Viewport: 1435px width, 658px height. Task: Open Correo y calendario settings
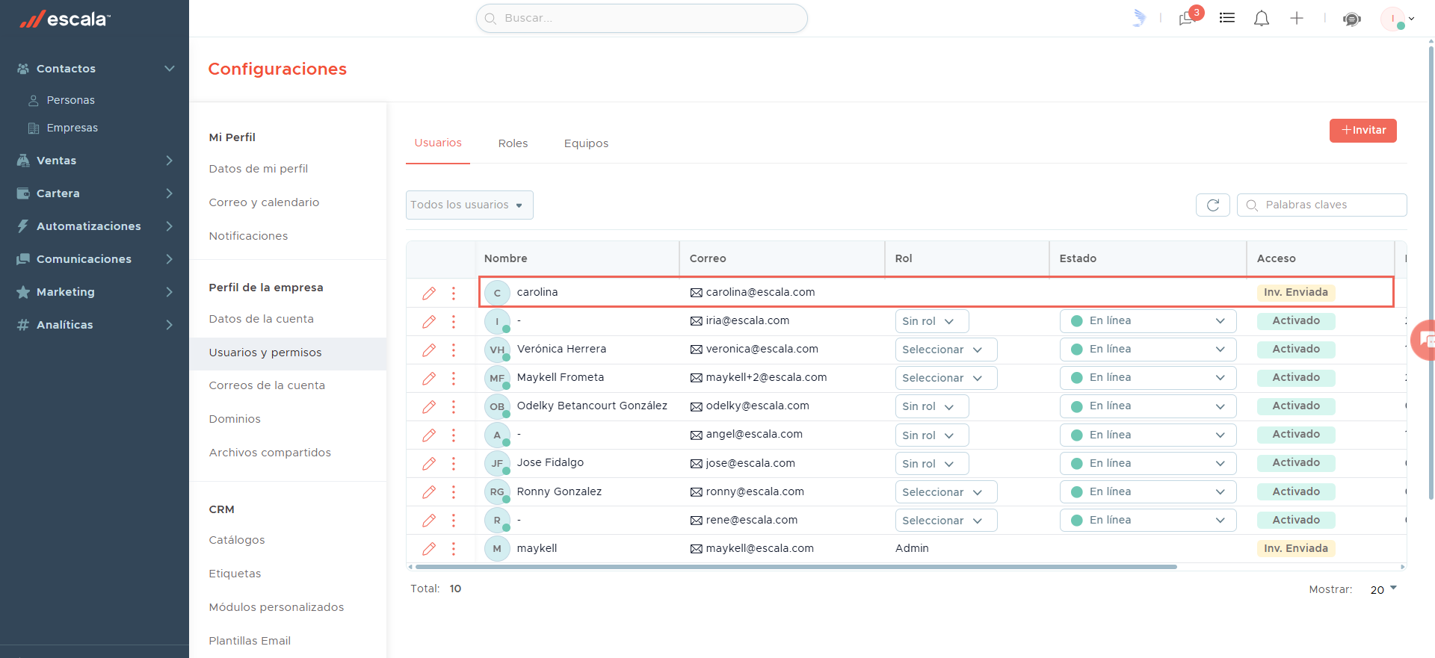tap(264, 202)
